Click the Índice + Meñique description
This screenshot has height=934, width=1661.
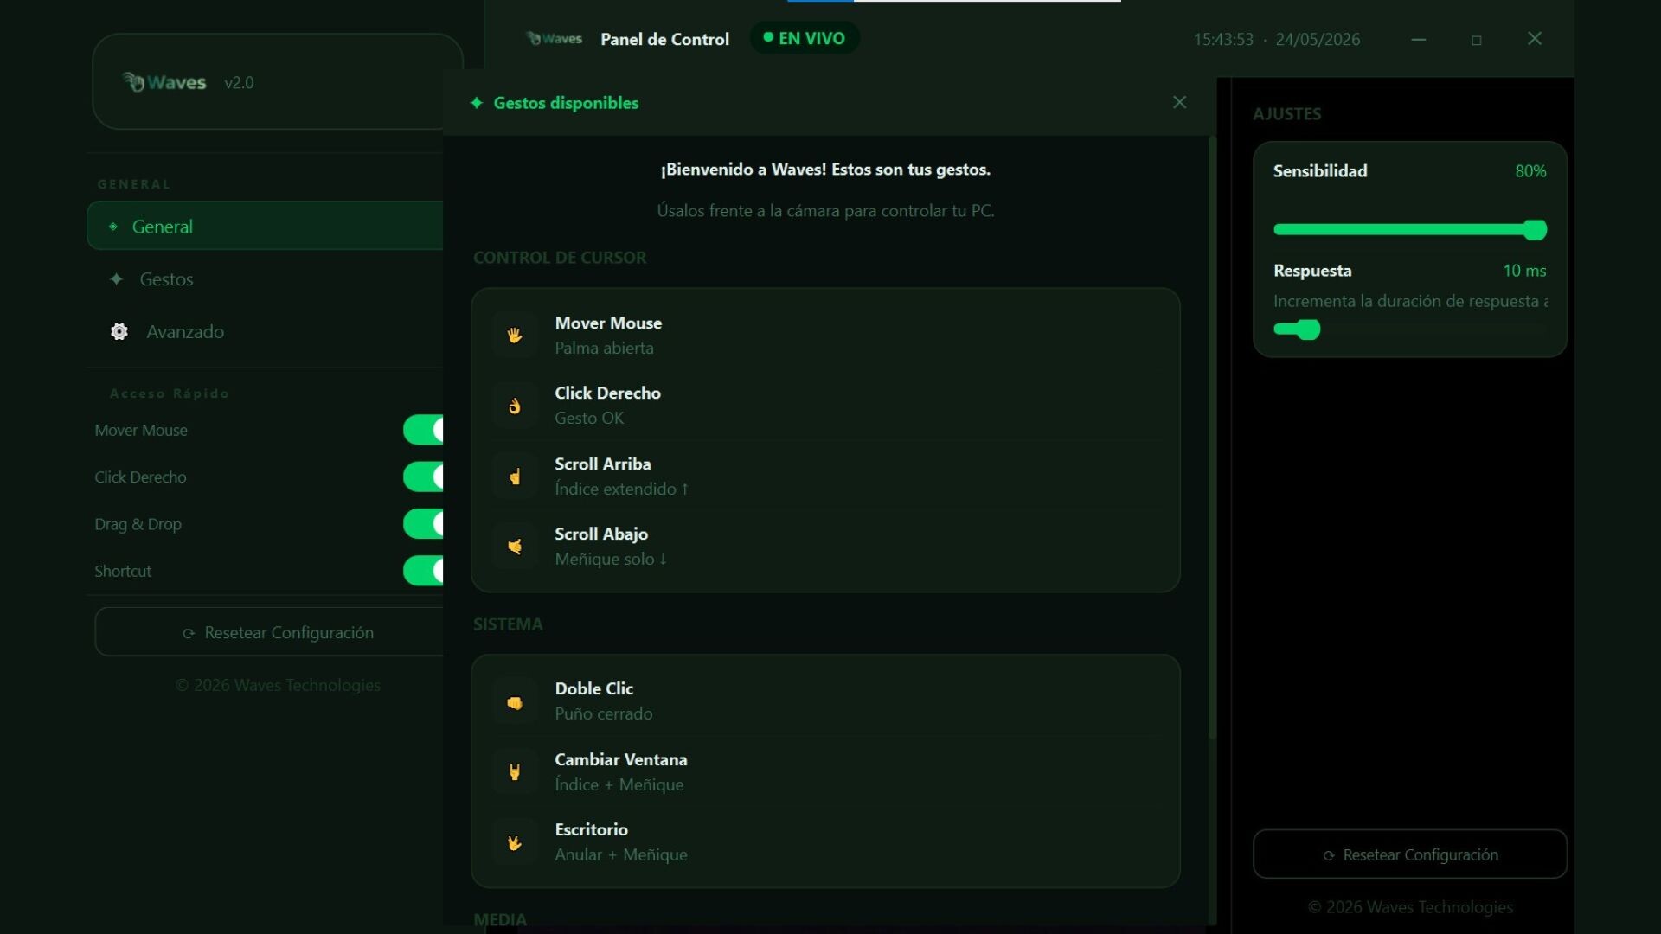click(619, 785)
